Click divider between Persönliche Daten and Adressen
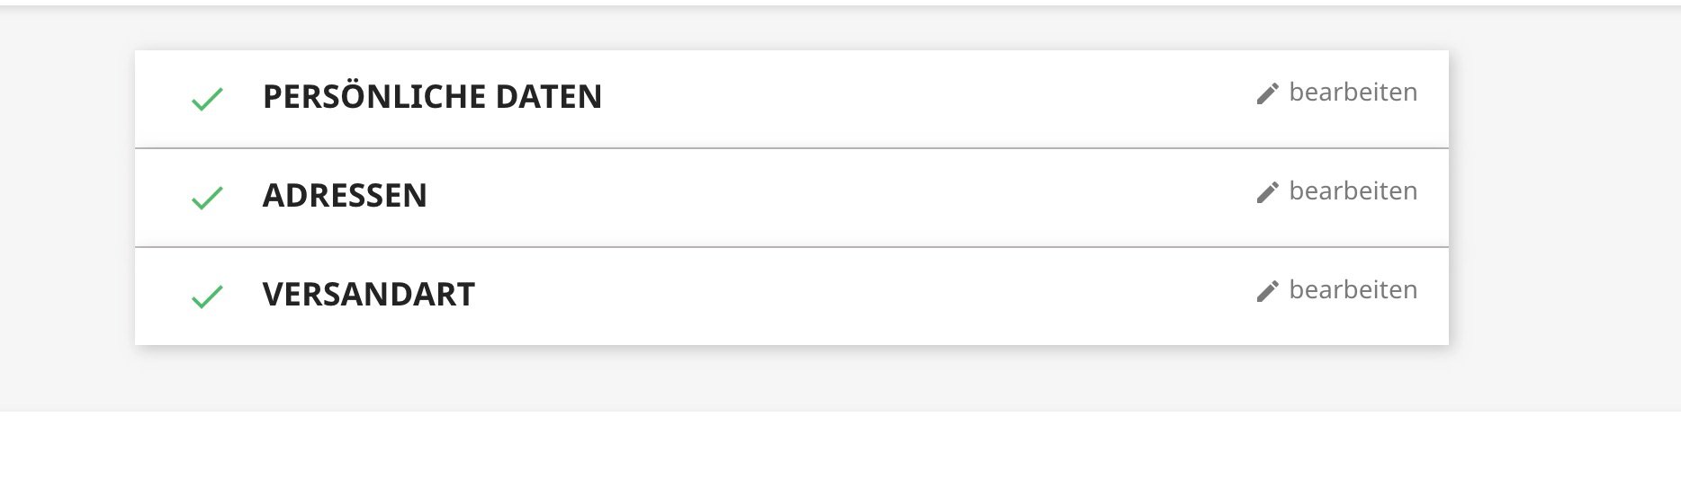 point(792,148)
